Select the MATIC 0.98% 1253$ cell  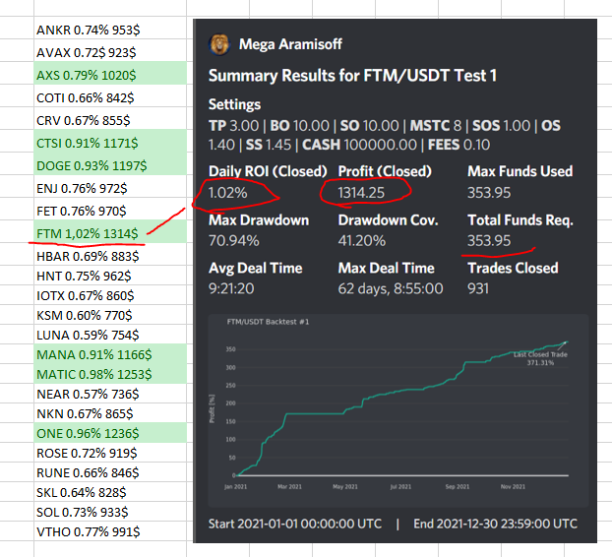[110, 374]
